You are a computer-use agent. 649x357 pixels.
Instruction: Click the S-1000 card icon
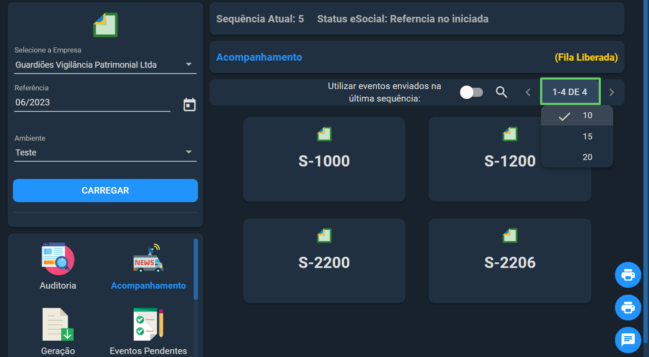(x=324, y=134)
